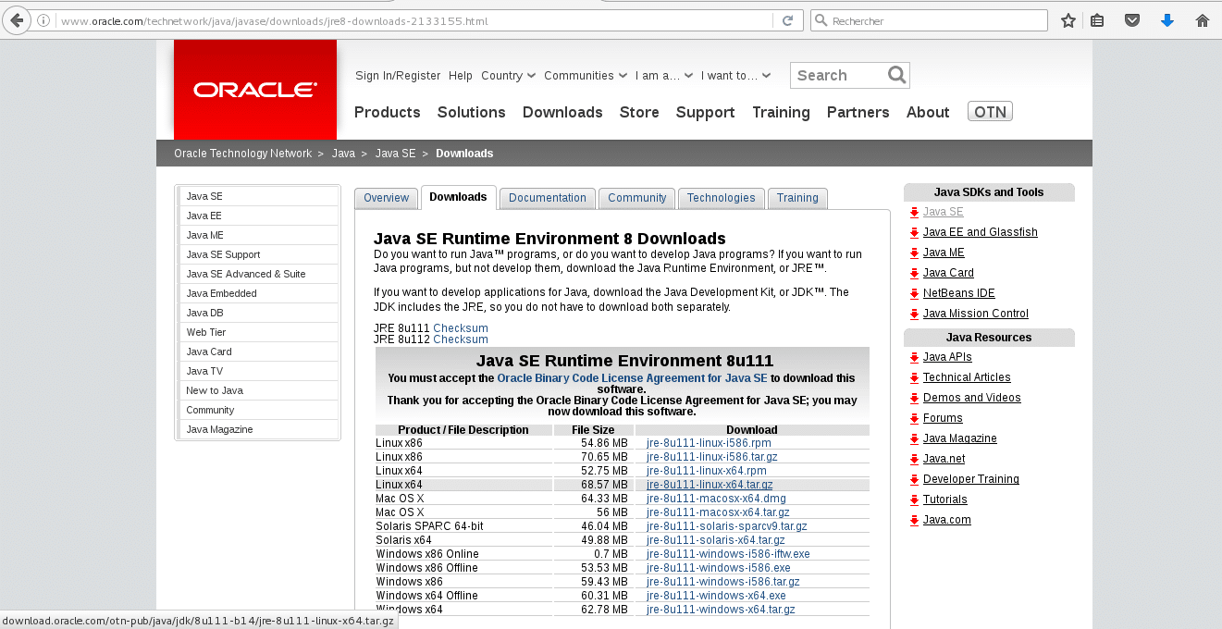
Task: Show site information icon in address bar
Action: 43,20
